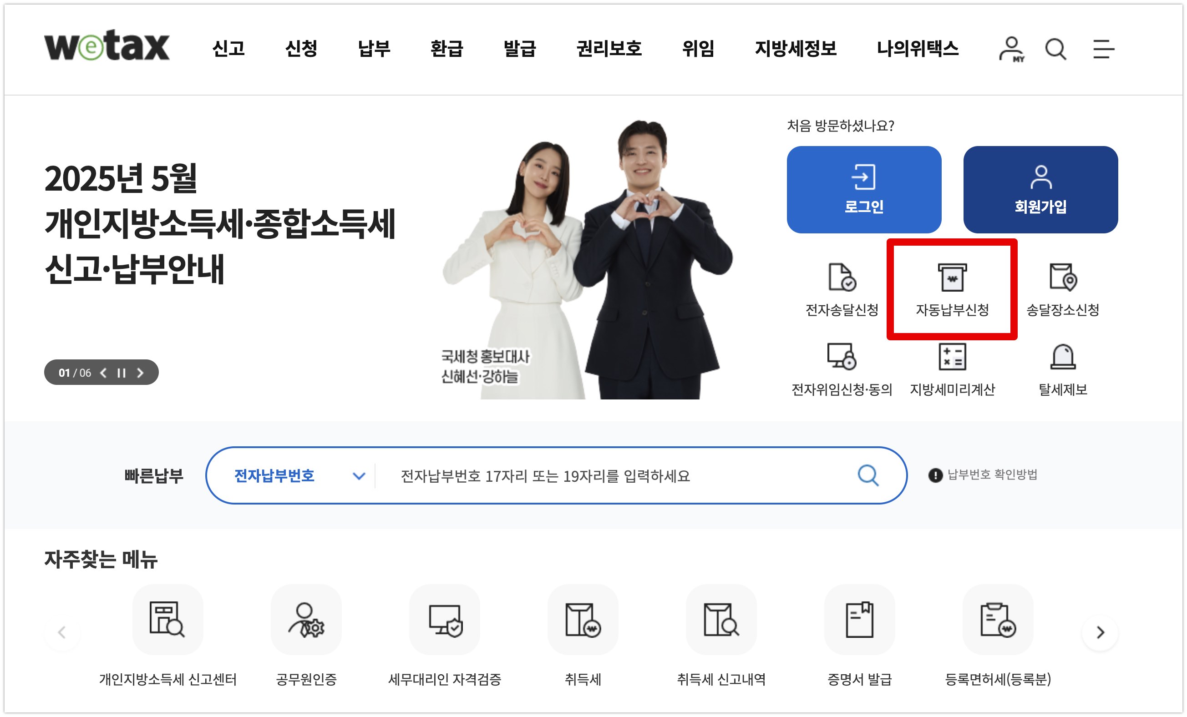Click the header search magnifier icon
The height and width of the screenshot is (717, 1187).
(1055, 49)
